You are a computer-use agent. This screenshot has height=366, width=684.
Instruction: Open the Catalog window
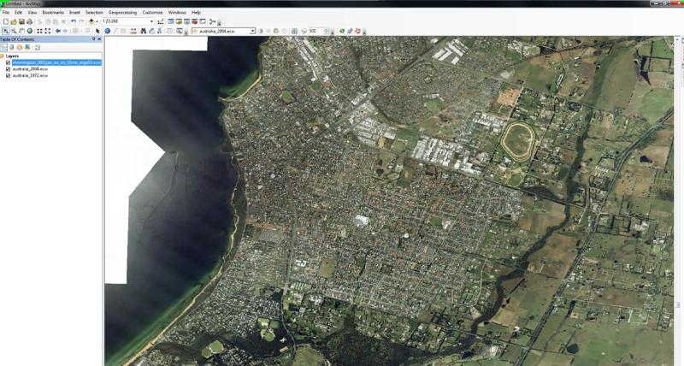click(179, 21)
